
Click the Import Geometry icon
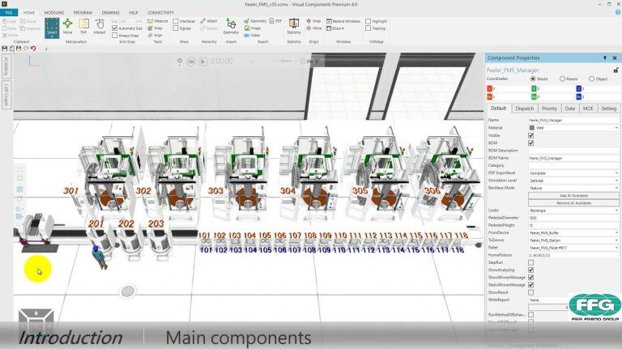[x=231, y=27]
